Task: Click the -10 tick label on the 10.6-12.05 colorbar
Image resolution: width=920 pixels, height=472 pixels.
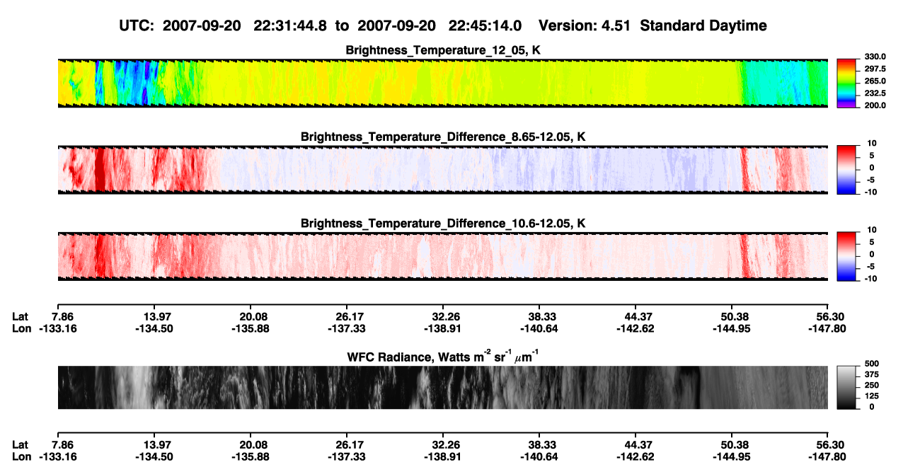Action: 871,278
